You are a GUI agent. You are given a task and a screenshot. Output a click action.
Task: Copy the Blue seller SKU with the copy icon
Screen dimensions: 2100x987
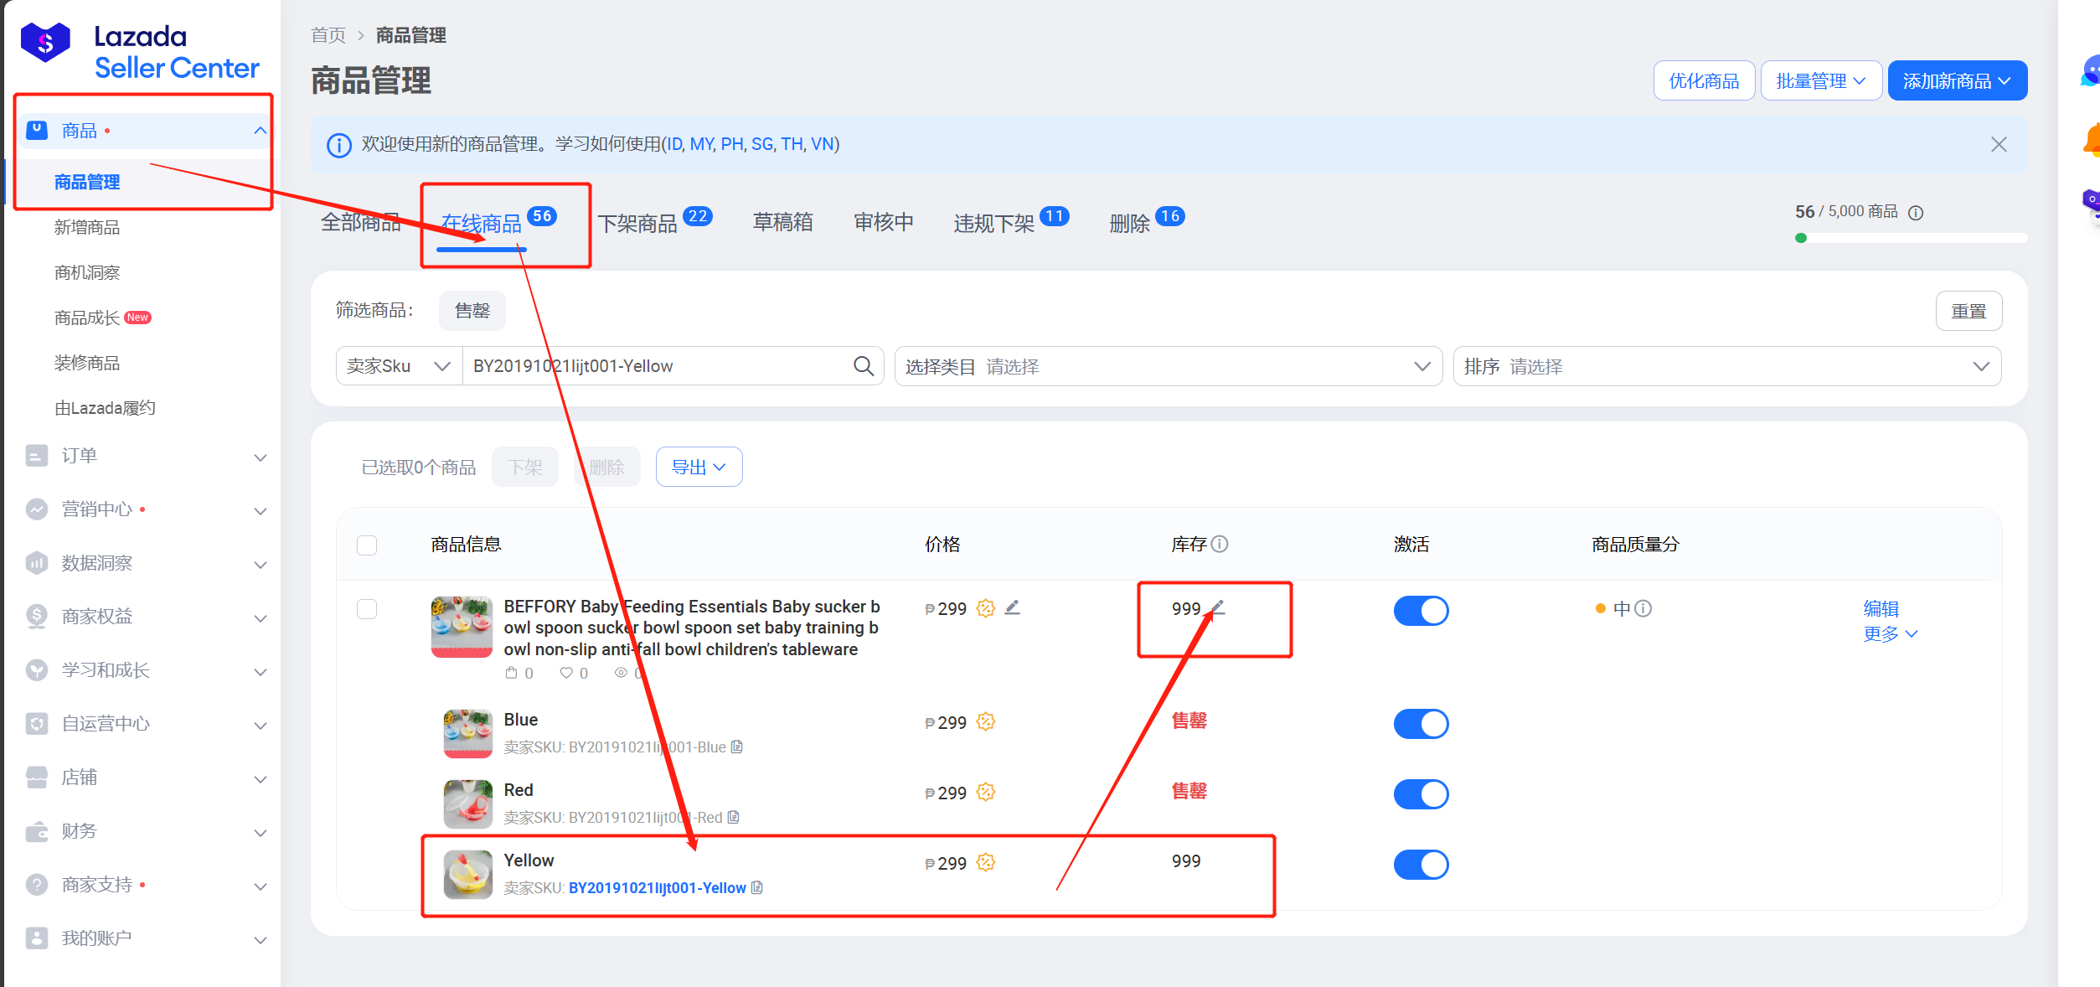[737, 747]
